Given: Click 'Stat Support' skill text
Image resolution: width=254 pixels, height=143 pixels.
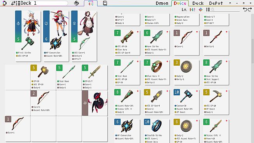Looking at the screenshot, I should pyautogui.click(x=213, y=79).
